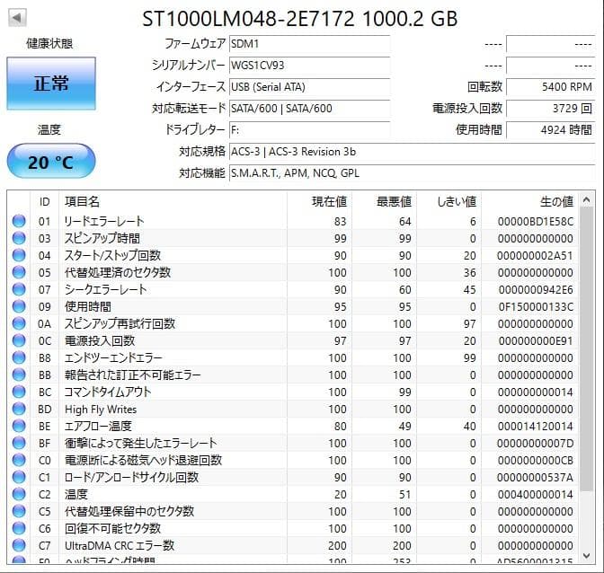Click the 現在値 column header
Viewport: 604px width, 573px height.
click(x=319, y=202)
